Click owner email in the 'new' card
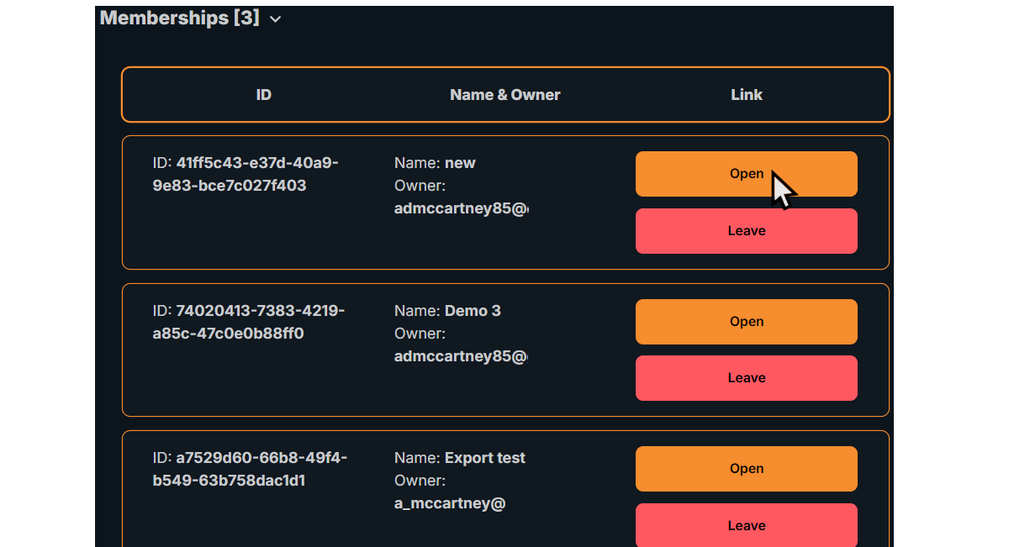1009x547 pixels. coord(461,208)
